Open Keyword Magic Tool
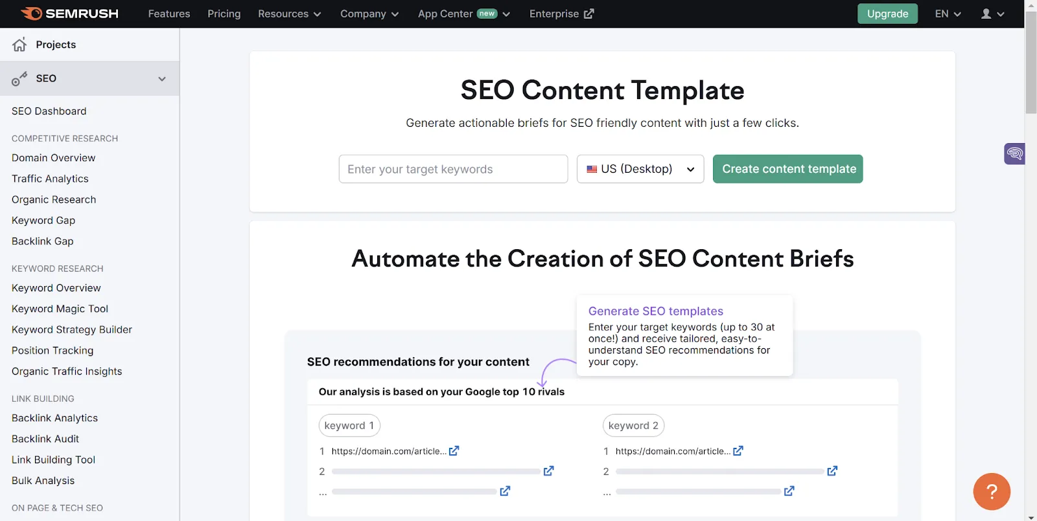The image size is (1037, 521). [x=60, y=309]
